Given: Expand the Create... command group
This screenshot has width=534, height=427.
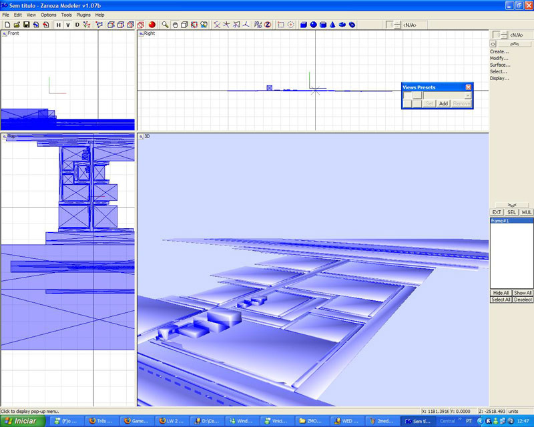Looking at the screenshot, I should [499, 51].
